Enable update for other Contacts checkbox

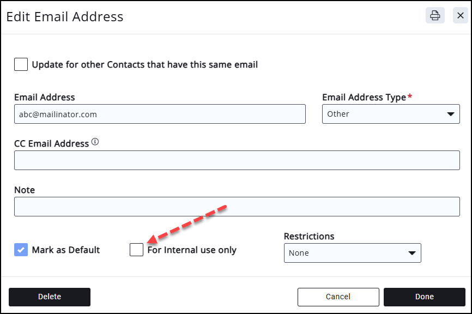click(21, 64)
